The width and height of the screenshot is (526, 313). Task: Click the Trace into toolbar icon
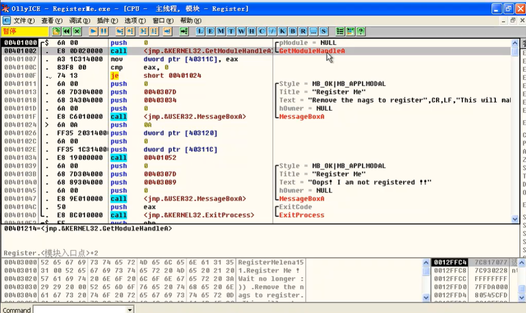coord(143,31)
